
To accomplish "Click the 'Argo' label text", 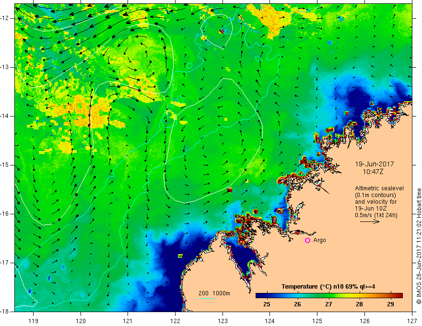I will (319, 240).
